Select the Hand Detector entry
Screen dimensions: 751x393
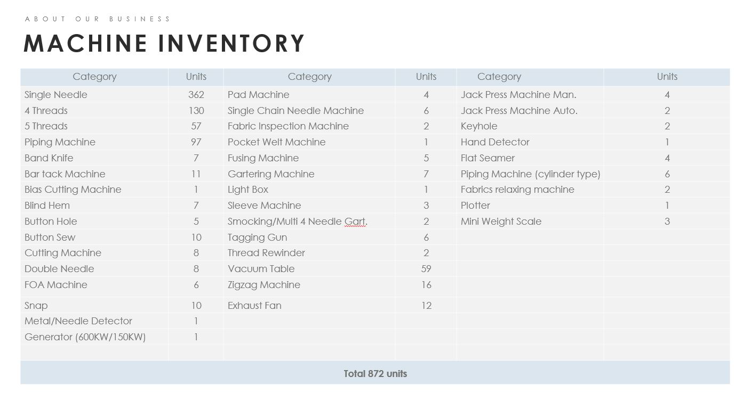pyautogui.click(x=495, y=142)
